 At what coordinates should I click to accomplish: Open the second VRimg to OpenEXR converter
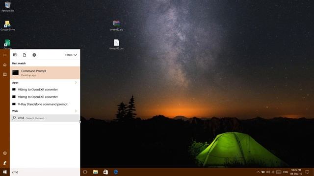tap(45, 97)
